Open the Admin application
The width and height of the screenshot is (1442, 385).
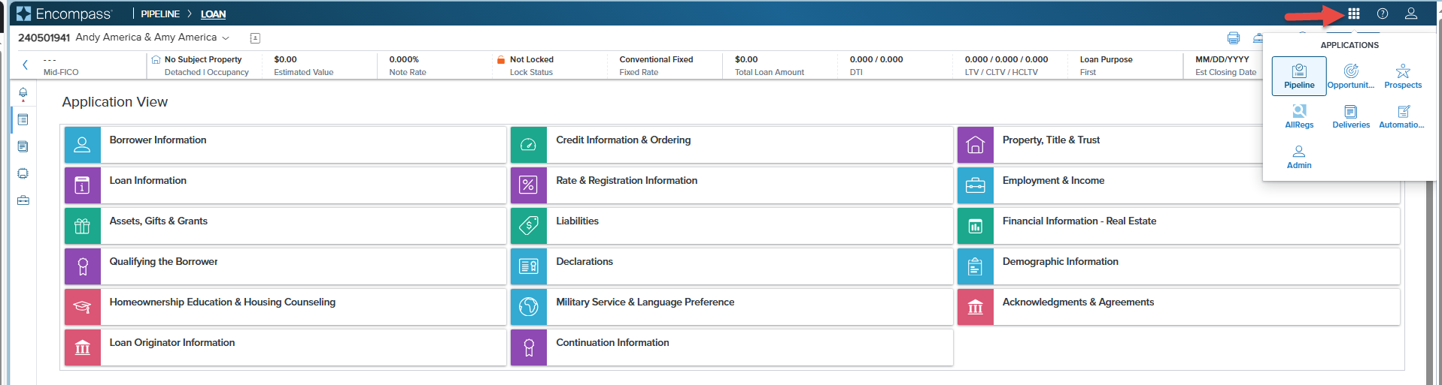[x=1299, y=157]
